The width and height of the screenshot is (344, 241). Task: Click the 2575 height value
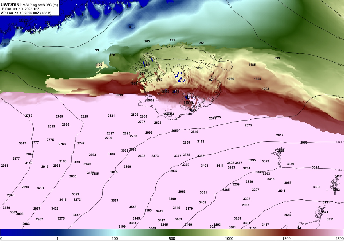click(x=248, y=125)
